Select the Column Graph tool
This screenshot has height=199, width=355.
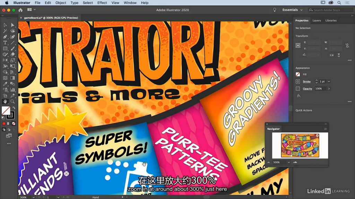13,89
